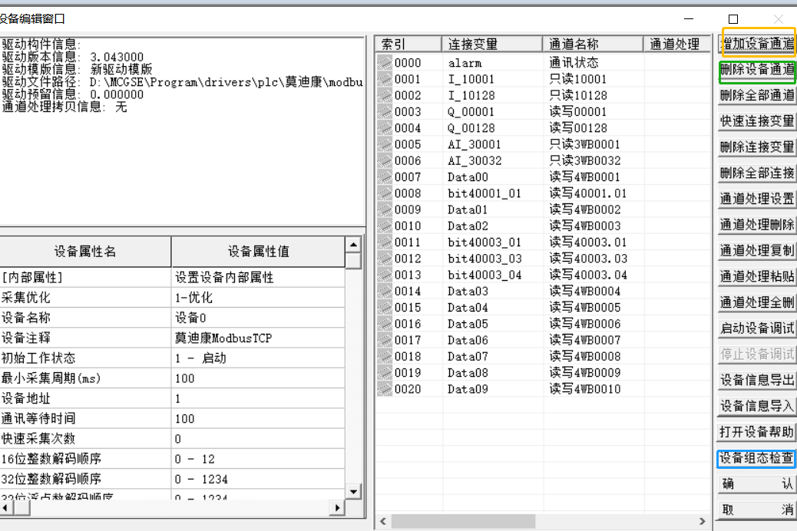Click the property table's scroll-down arrow
The image size is (797, 531).
click(353, 491)
